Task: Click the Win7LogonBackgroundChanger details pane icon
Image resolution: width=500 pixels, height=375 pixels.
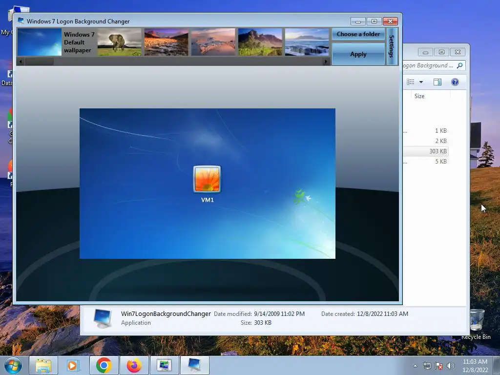Action: [x=103, y=318]
